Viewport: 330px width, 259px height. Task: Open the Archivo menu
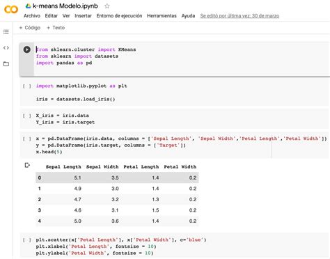(32, 16)
